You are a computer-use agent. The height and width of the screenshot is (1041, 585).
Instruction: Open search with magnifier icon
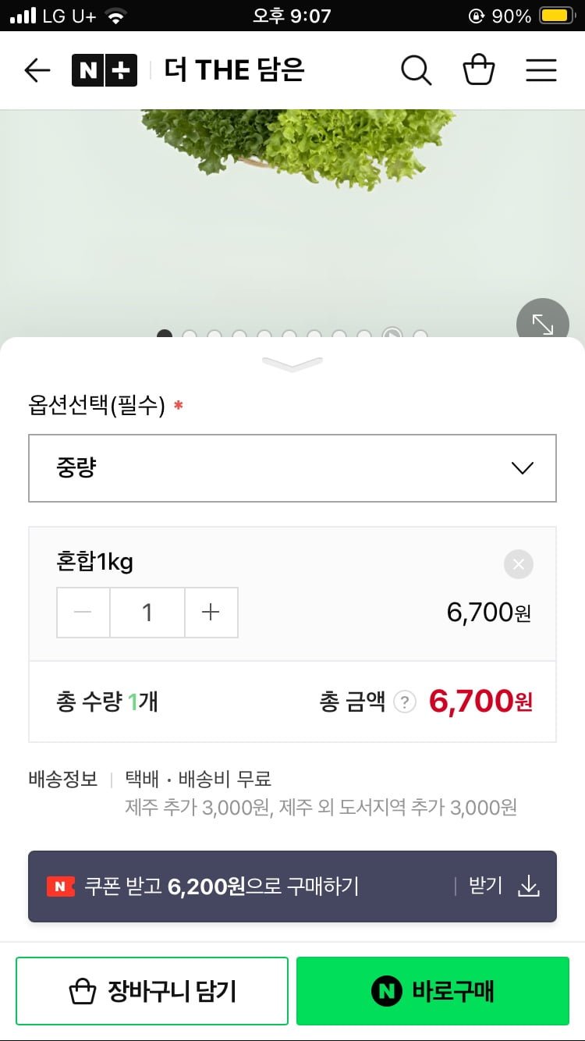[416, 70]
